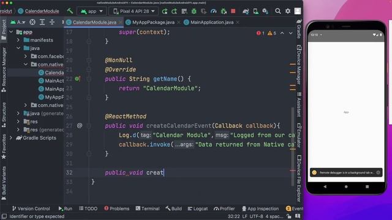The image size is (392, 220).
Task: Click Collapse All in project panel
Action: click(x=52, y=22)
